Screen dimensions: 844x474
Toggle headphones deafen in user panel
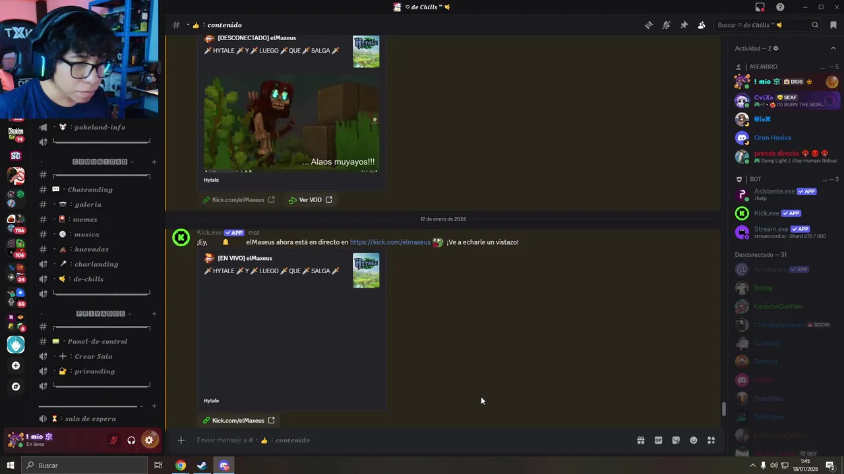tap(131, 440)
